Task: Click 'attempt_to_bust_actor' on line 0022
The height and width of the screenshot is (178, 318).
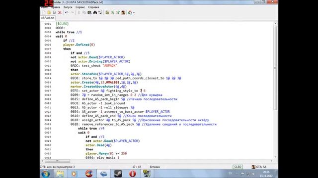Action: tap(124, 112)
